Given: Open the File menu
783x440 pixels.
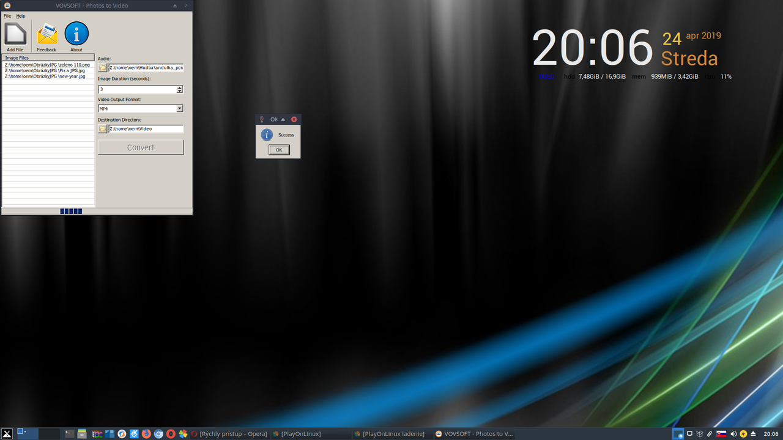Looking at the screenshot, I should 7,16.
